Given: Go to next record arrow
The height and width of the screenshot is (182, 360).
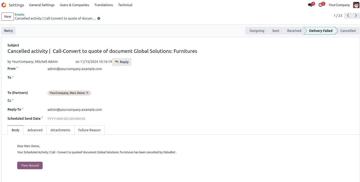Looking at the screenshot, I should pos(356,16).
